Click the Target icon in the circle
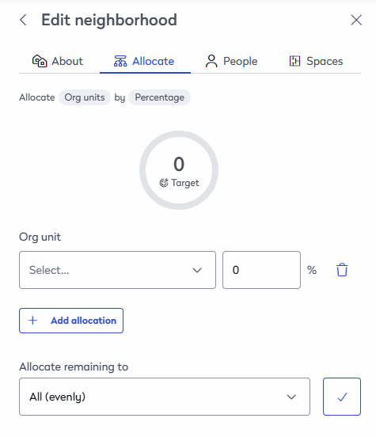 [164, 183]
